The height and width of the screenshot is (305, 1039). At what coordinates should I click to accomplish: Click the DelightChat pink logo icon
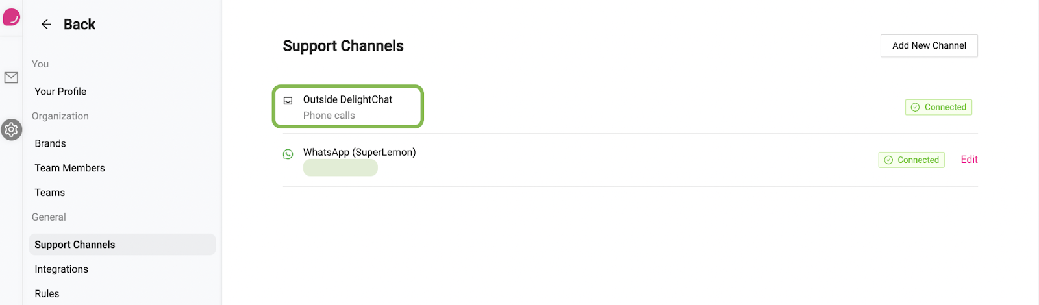pos(11,17)
